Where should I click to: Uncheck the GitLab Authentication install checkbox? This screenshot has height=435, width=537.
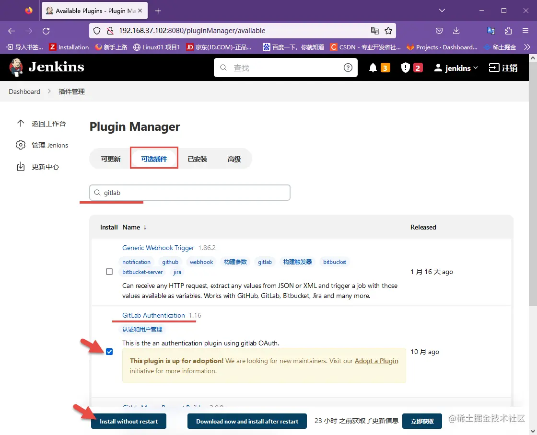[109, 352]
